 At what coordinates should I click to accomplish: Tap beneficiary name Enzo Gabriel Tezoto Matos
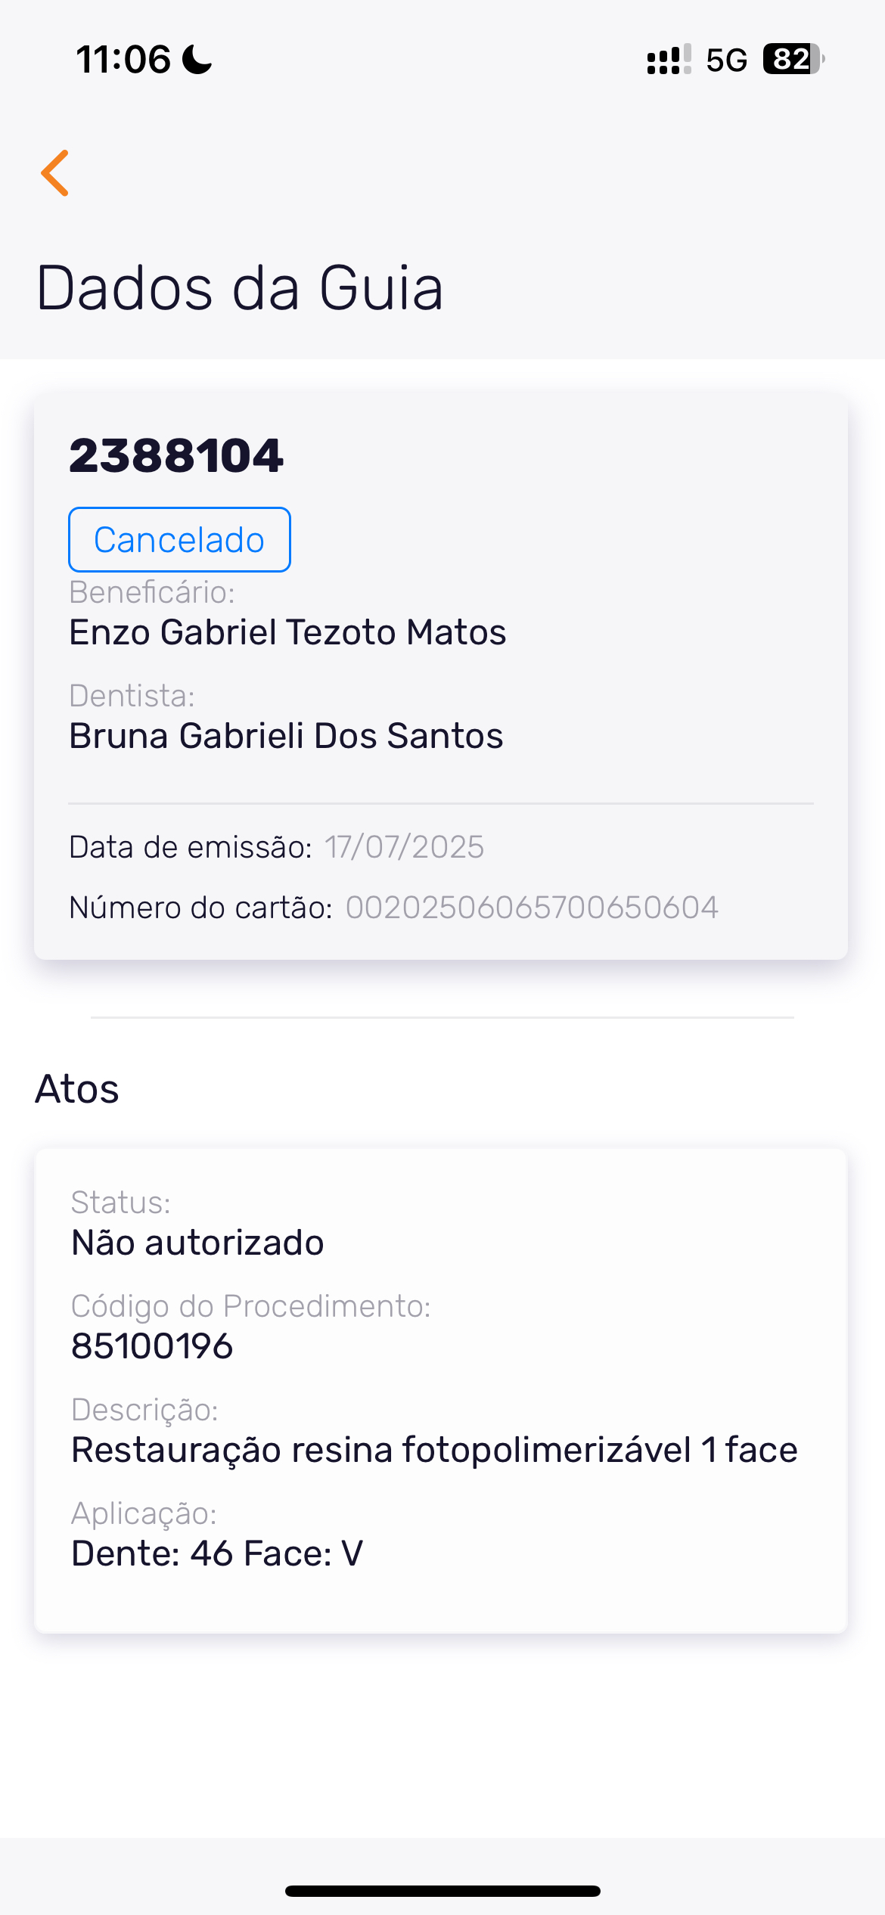[x=287, y=632]
